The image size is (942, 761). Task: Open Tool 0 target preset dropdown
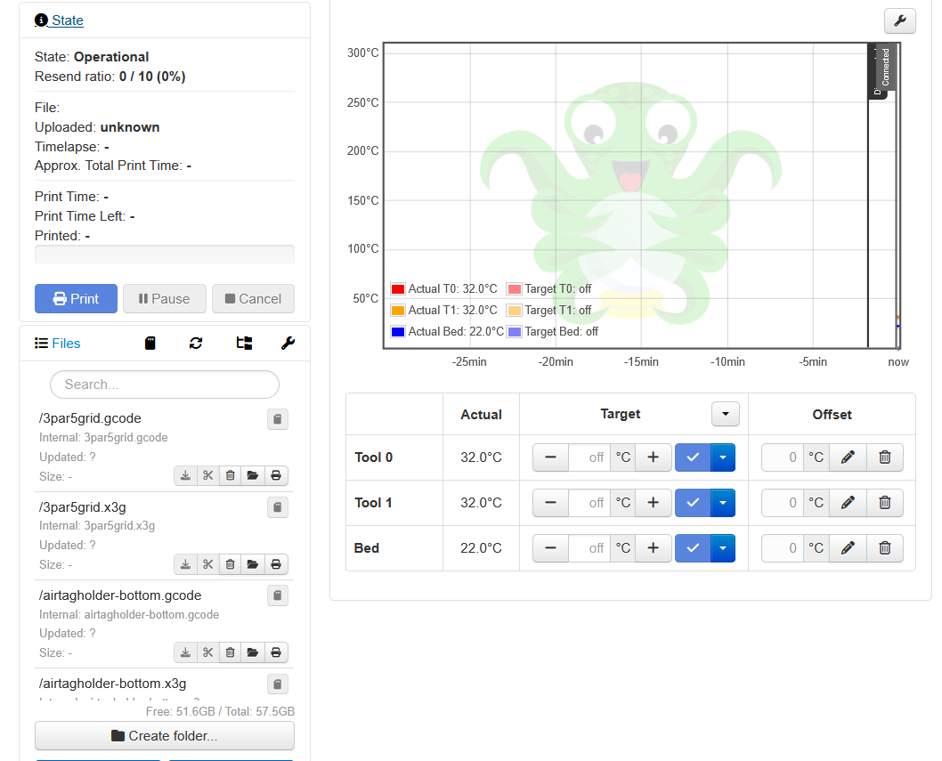(x=723, y=457)
